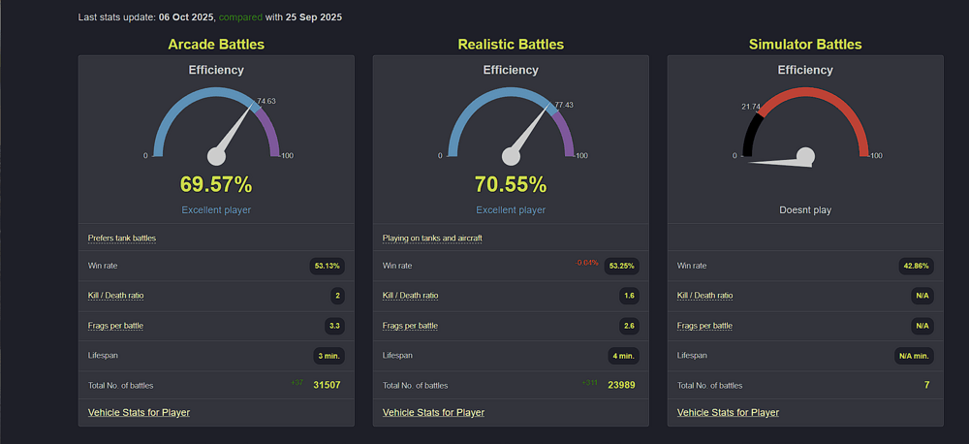
Task: Click the 42.86% win rate badge
Action: tap(917, 266)
